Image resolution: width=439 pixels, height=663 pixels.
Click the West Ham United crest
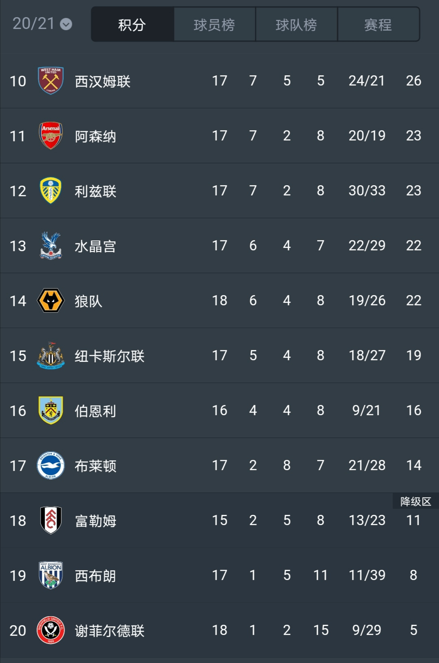(x=51, y=81)
